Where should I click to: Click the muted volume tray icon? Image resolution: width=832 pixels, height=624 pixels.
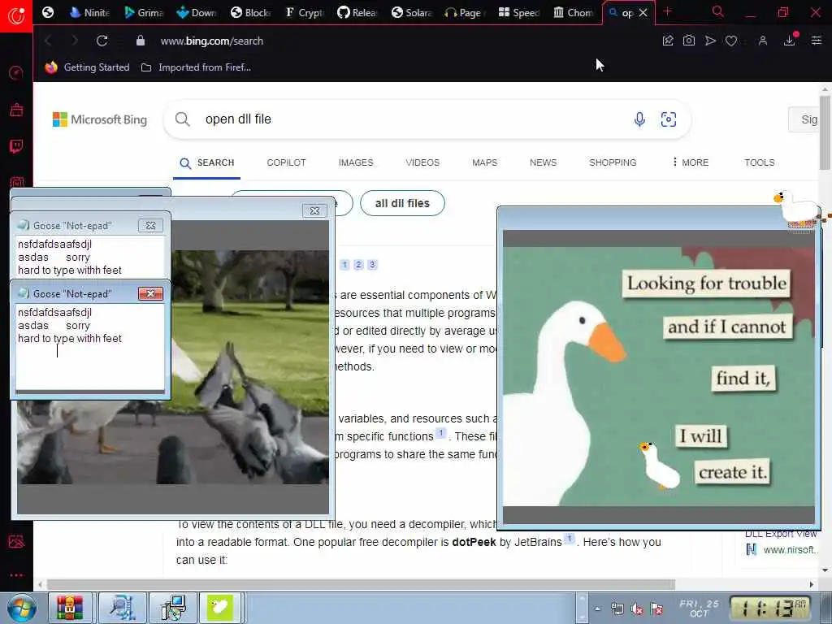637,609
